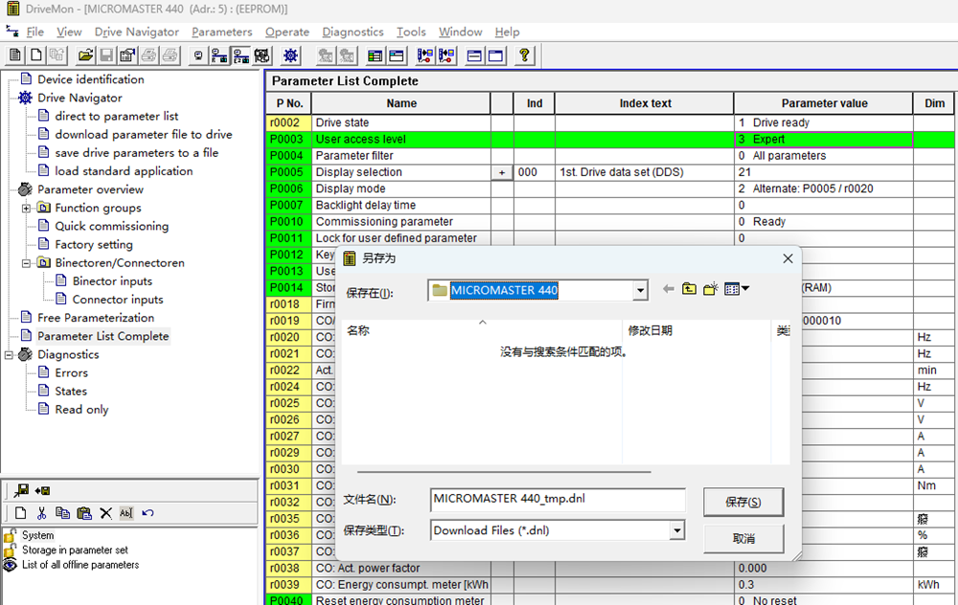This screenshot has width=958, height=605.
Task: Select Device identification in the tree
Action: (x=90, y=79)
